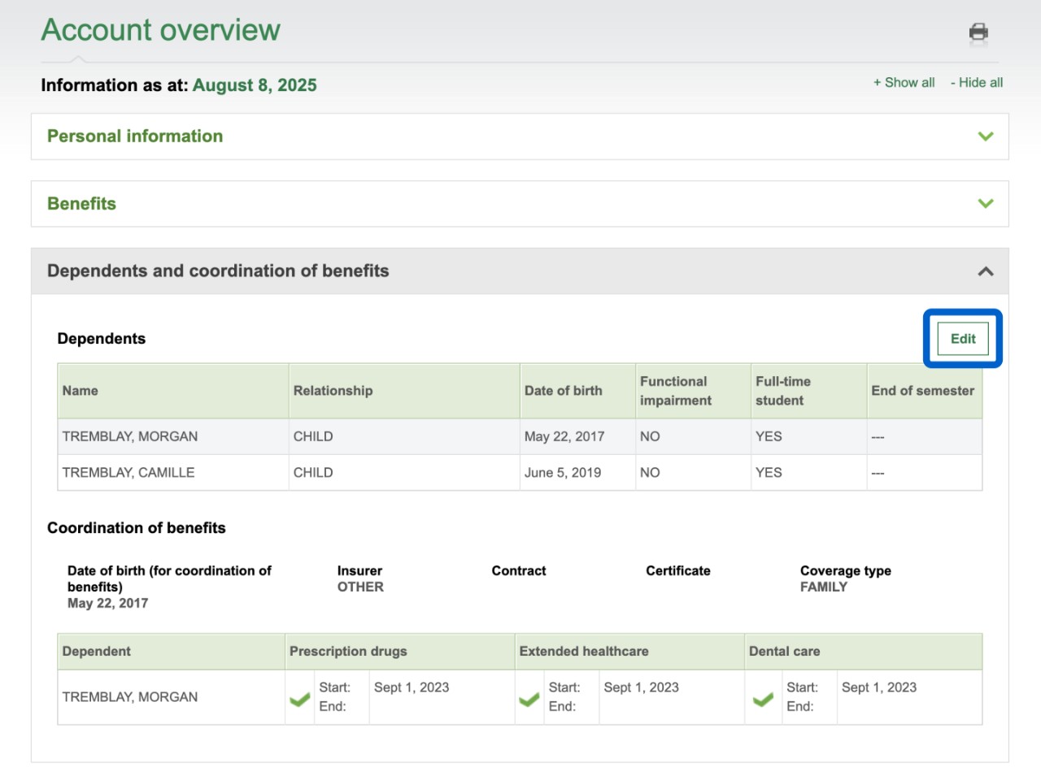Open the Personal information section header
The width and height of the screenshot is (1041, 780).
tap(135, 136)
